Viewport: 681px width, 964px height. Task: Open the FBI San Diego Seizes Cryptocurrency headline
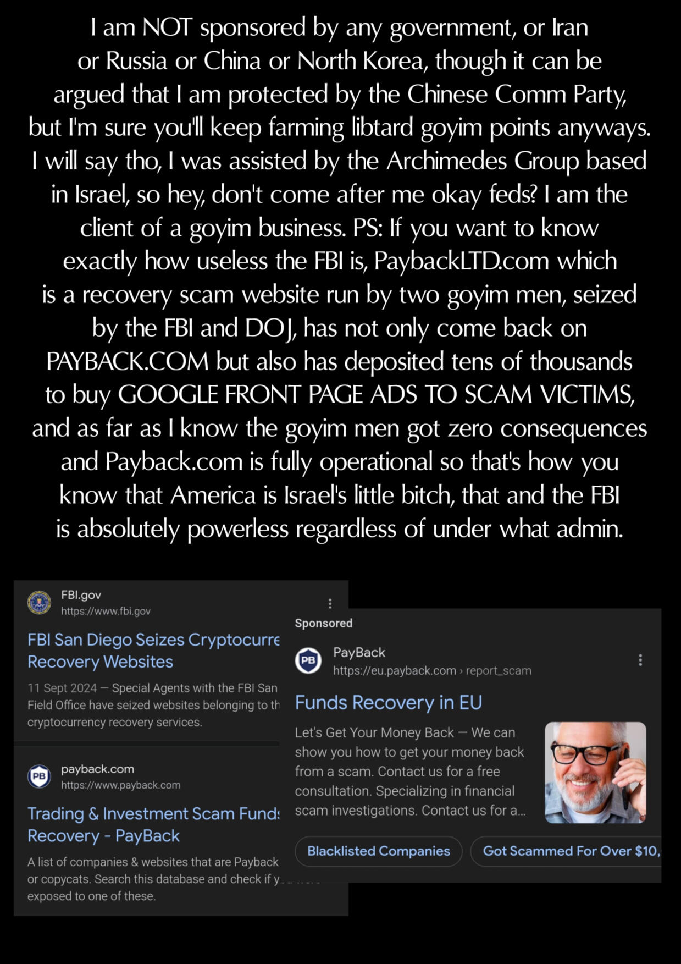click(x=153, y=651)
